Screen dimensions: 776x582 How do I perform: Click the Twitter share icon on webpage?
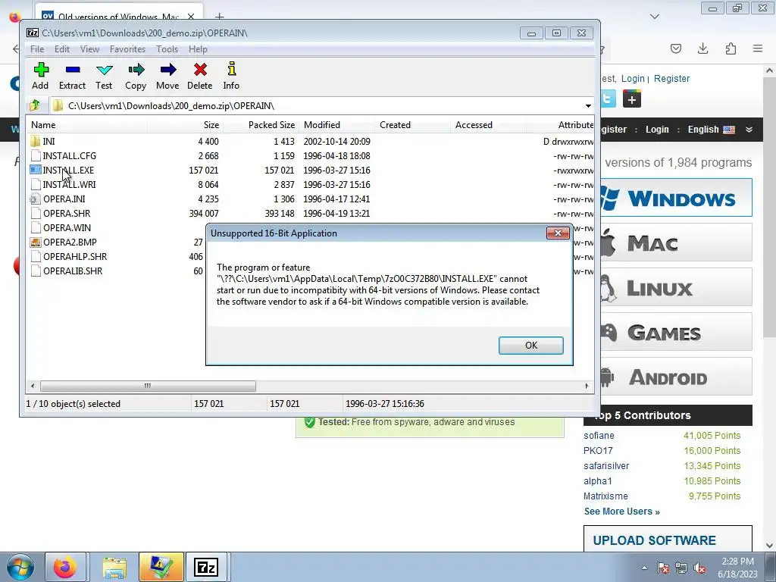tap(609, 99)
